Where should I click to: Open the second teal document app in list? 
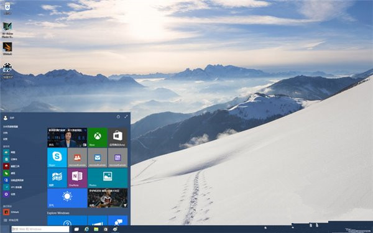(10, 159)
